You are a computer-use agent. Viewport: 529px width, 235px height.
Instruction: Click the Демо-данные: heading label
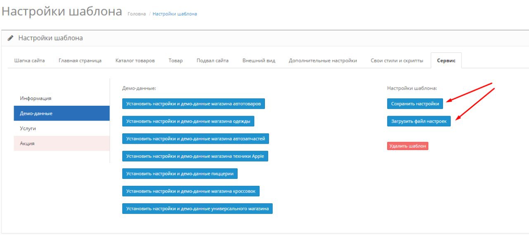point(139,88)
